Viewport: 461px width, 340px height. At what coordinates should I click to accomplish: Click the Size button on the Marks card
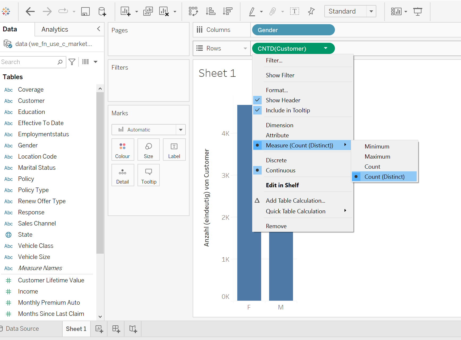[148, 150]
